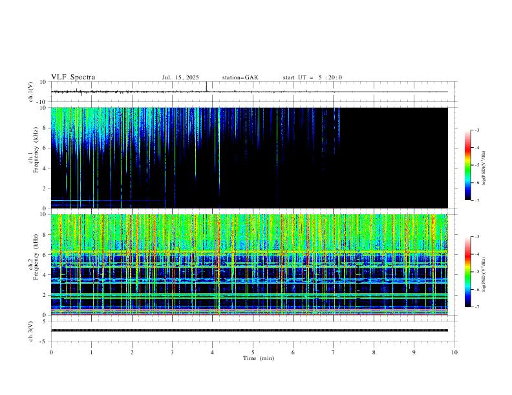Click the '-7' value on ch.2 color bar
This screenshot has width=512, height=395.
pyautogui.click(x=476, y=307)
